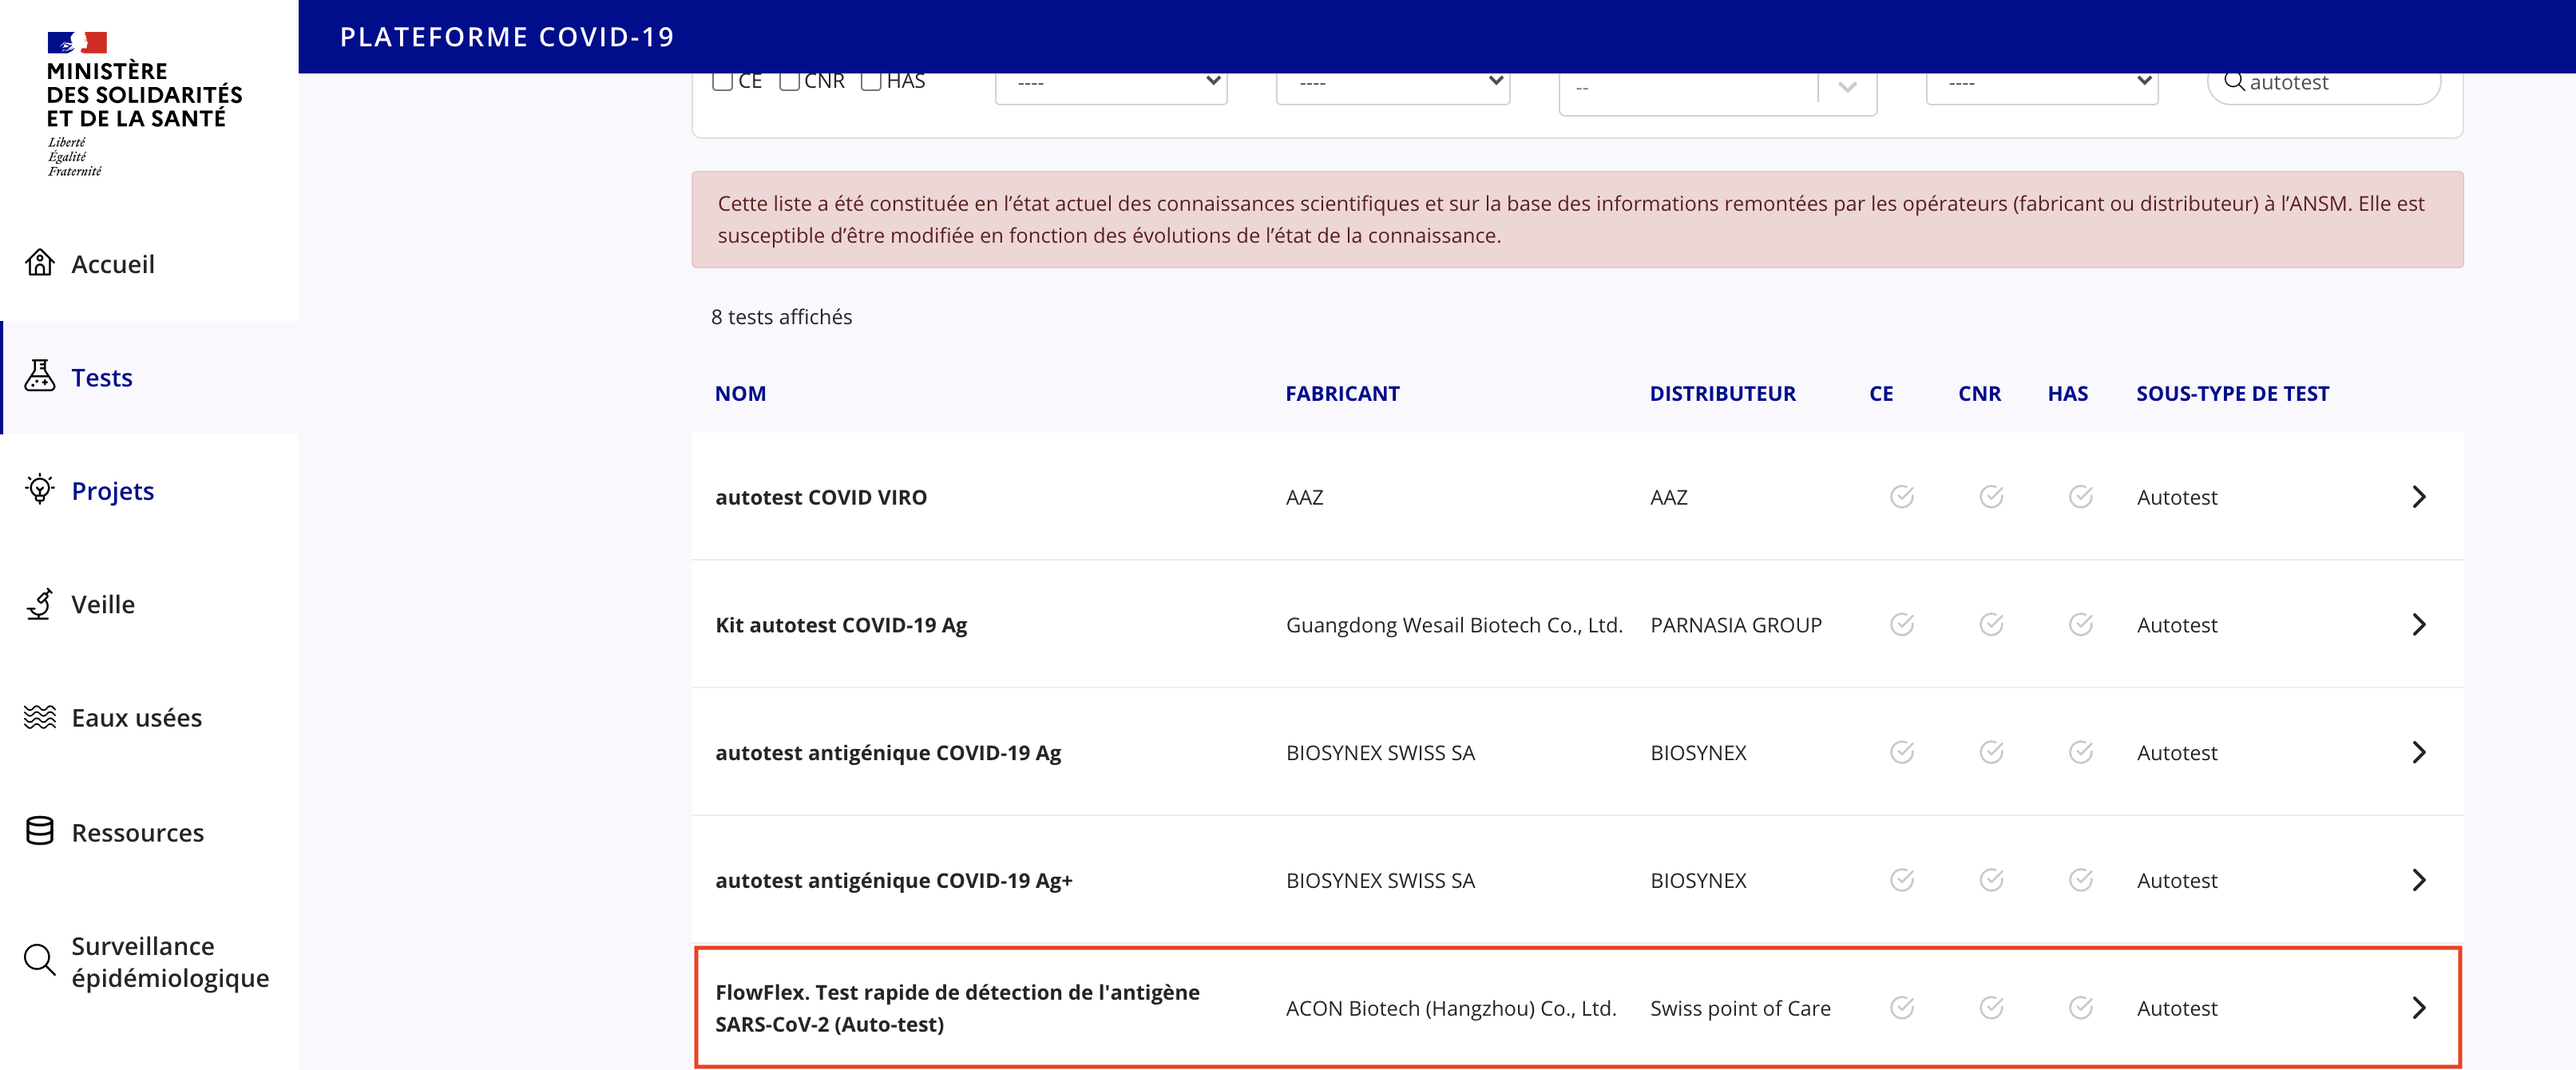Click the Veille microscope icon
The width and height of the screenshot is (2576, 1070).
[40, 604]
